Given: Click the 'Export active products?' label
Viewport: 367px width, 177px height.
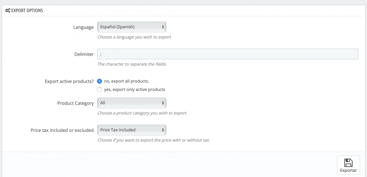Looking at the screenshot, I should [x=69, y=81].
